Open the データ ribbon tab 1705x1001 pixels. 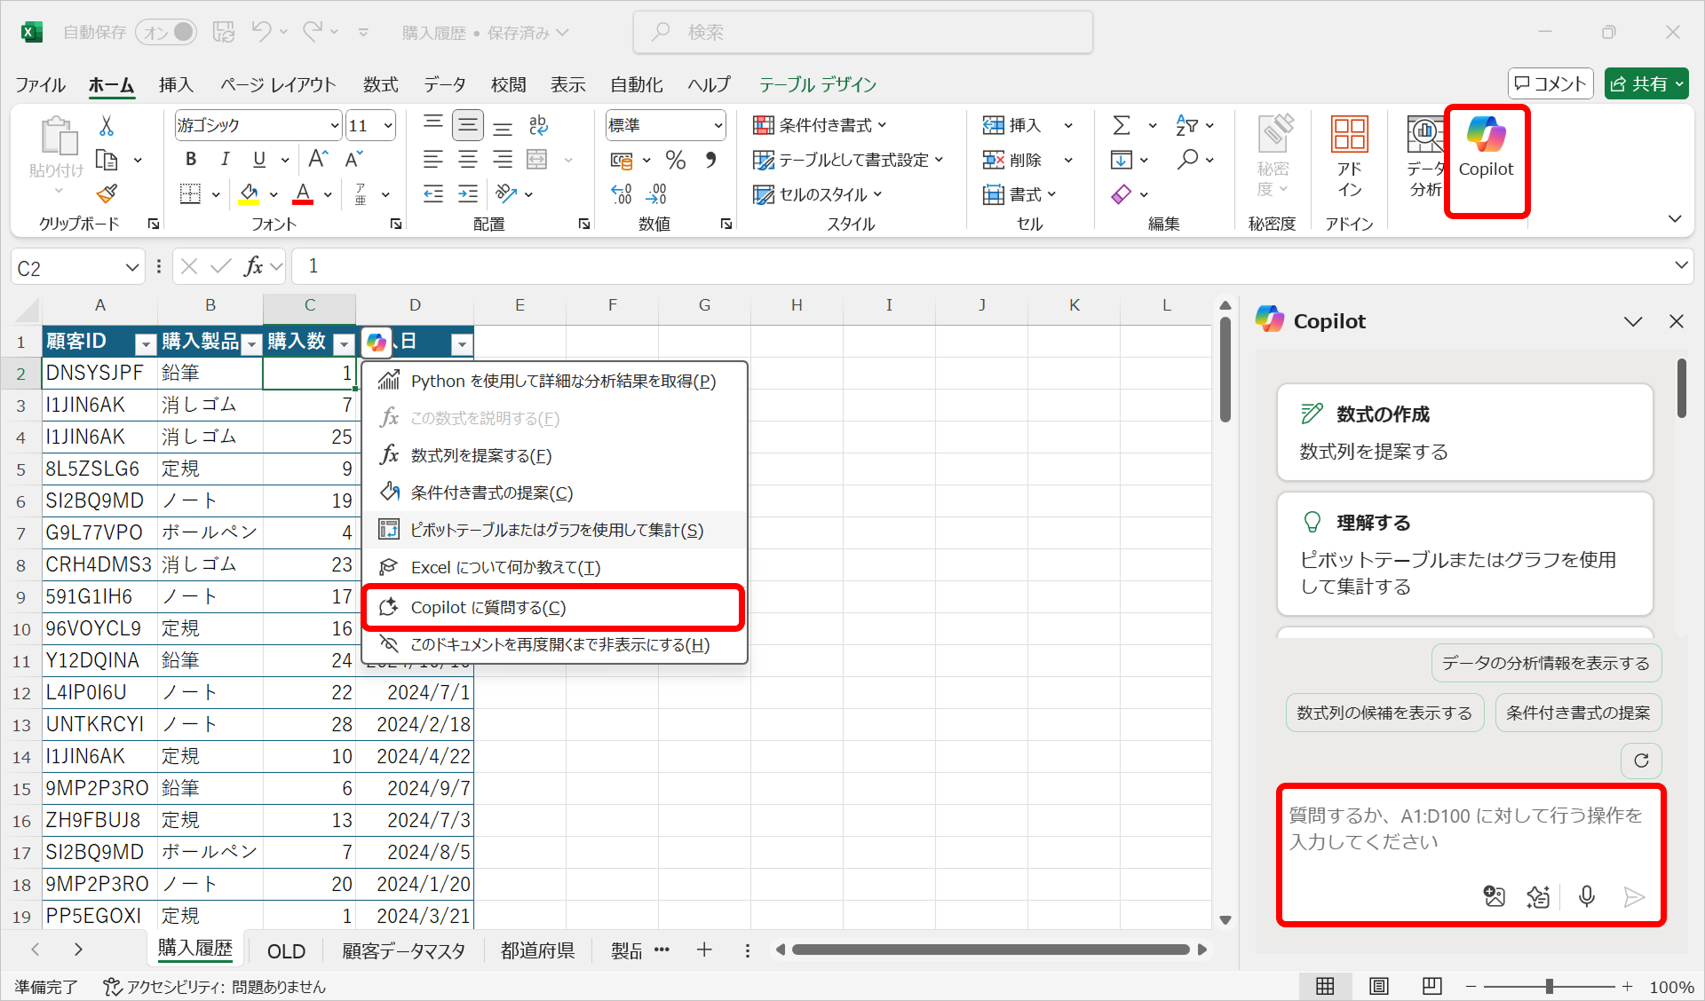pyautogui.click(x=444, y=84)
